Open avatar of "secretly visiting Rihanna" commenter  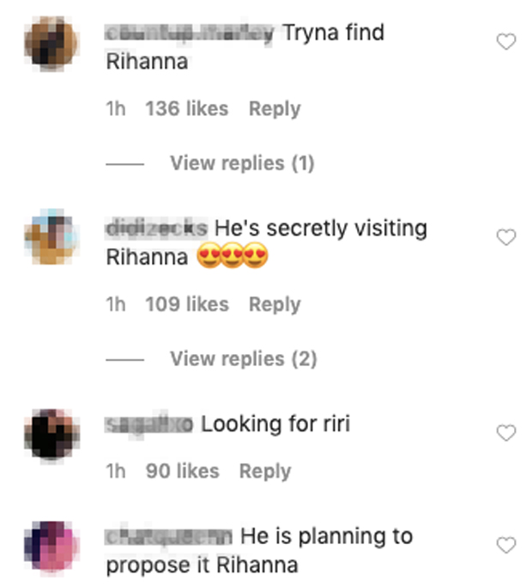click(51, 237)
